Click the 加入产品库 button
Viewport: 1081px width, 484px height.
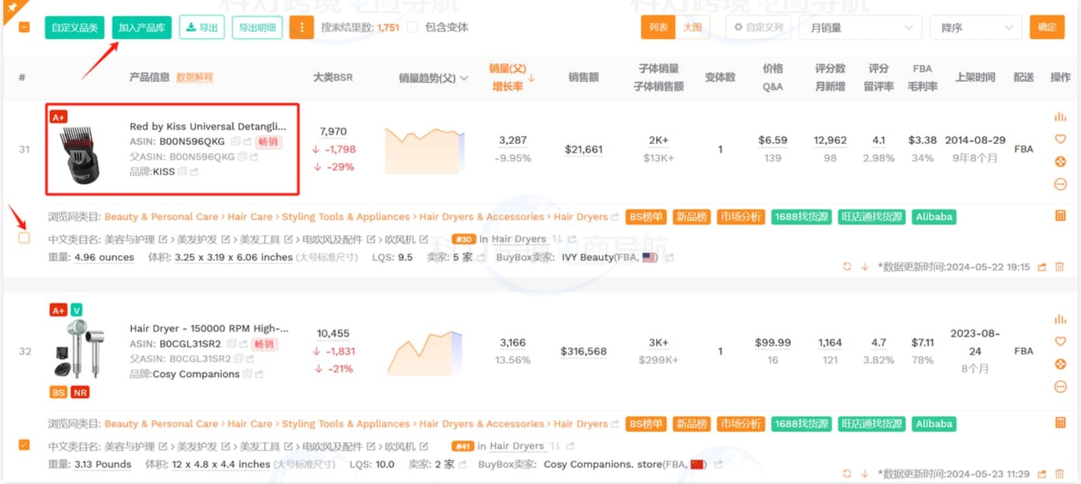[x=142, y=28]
